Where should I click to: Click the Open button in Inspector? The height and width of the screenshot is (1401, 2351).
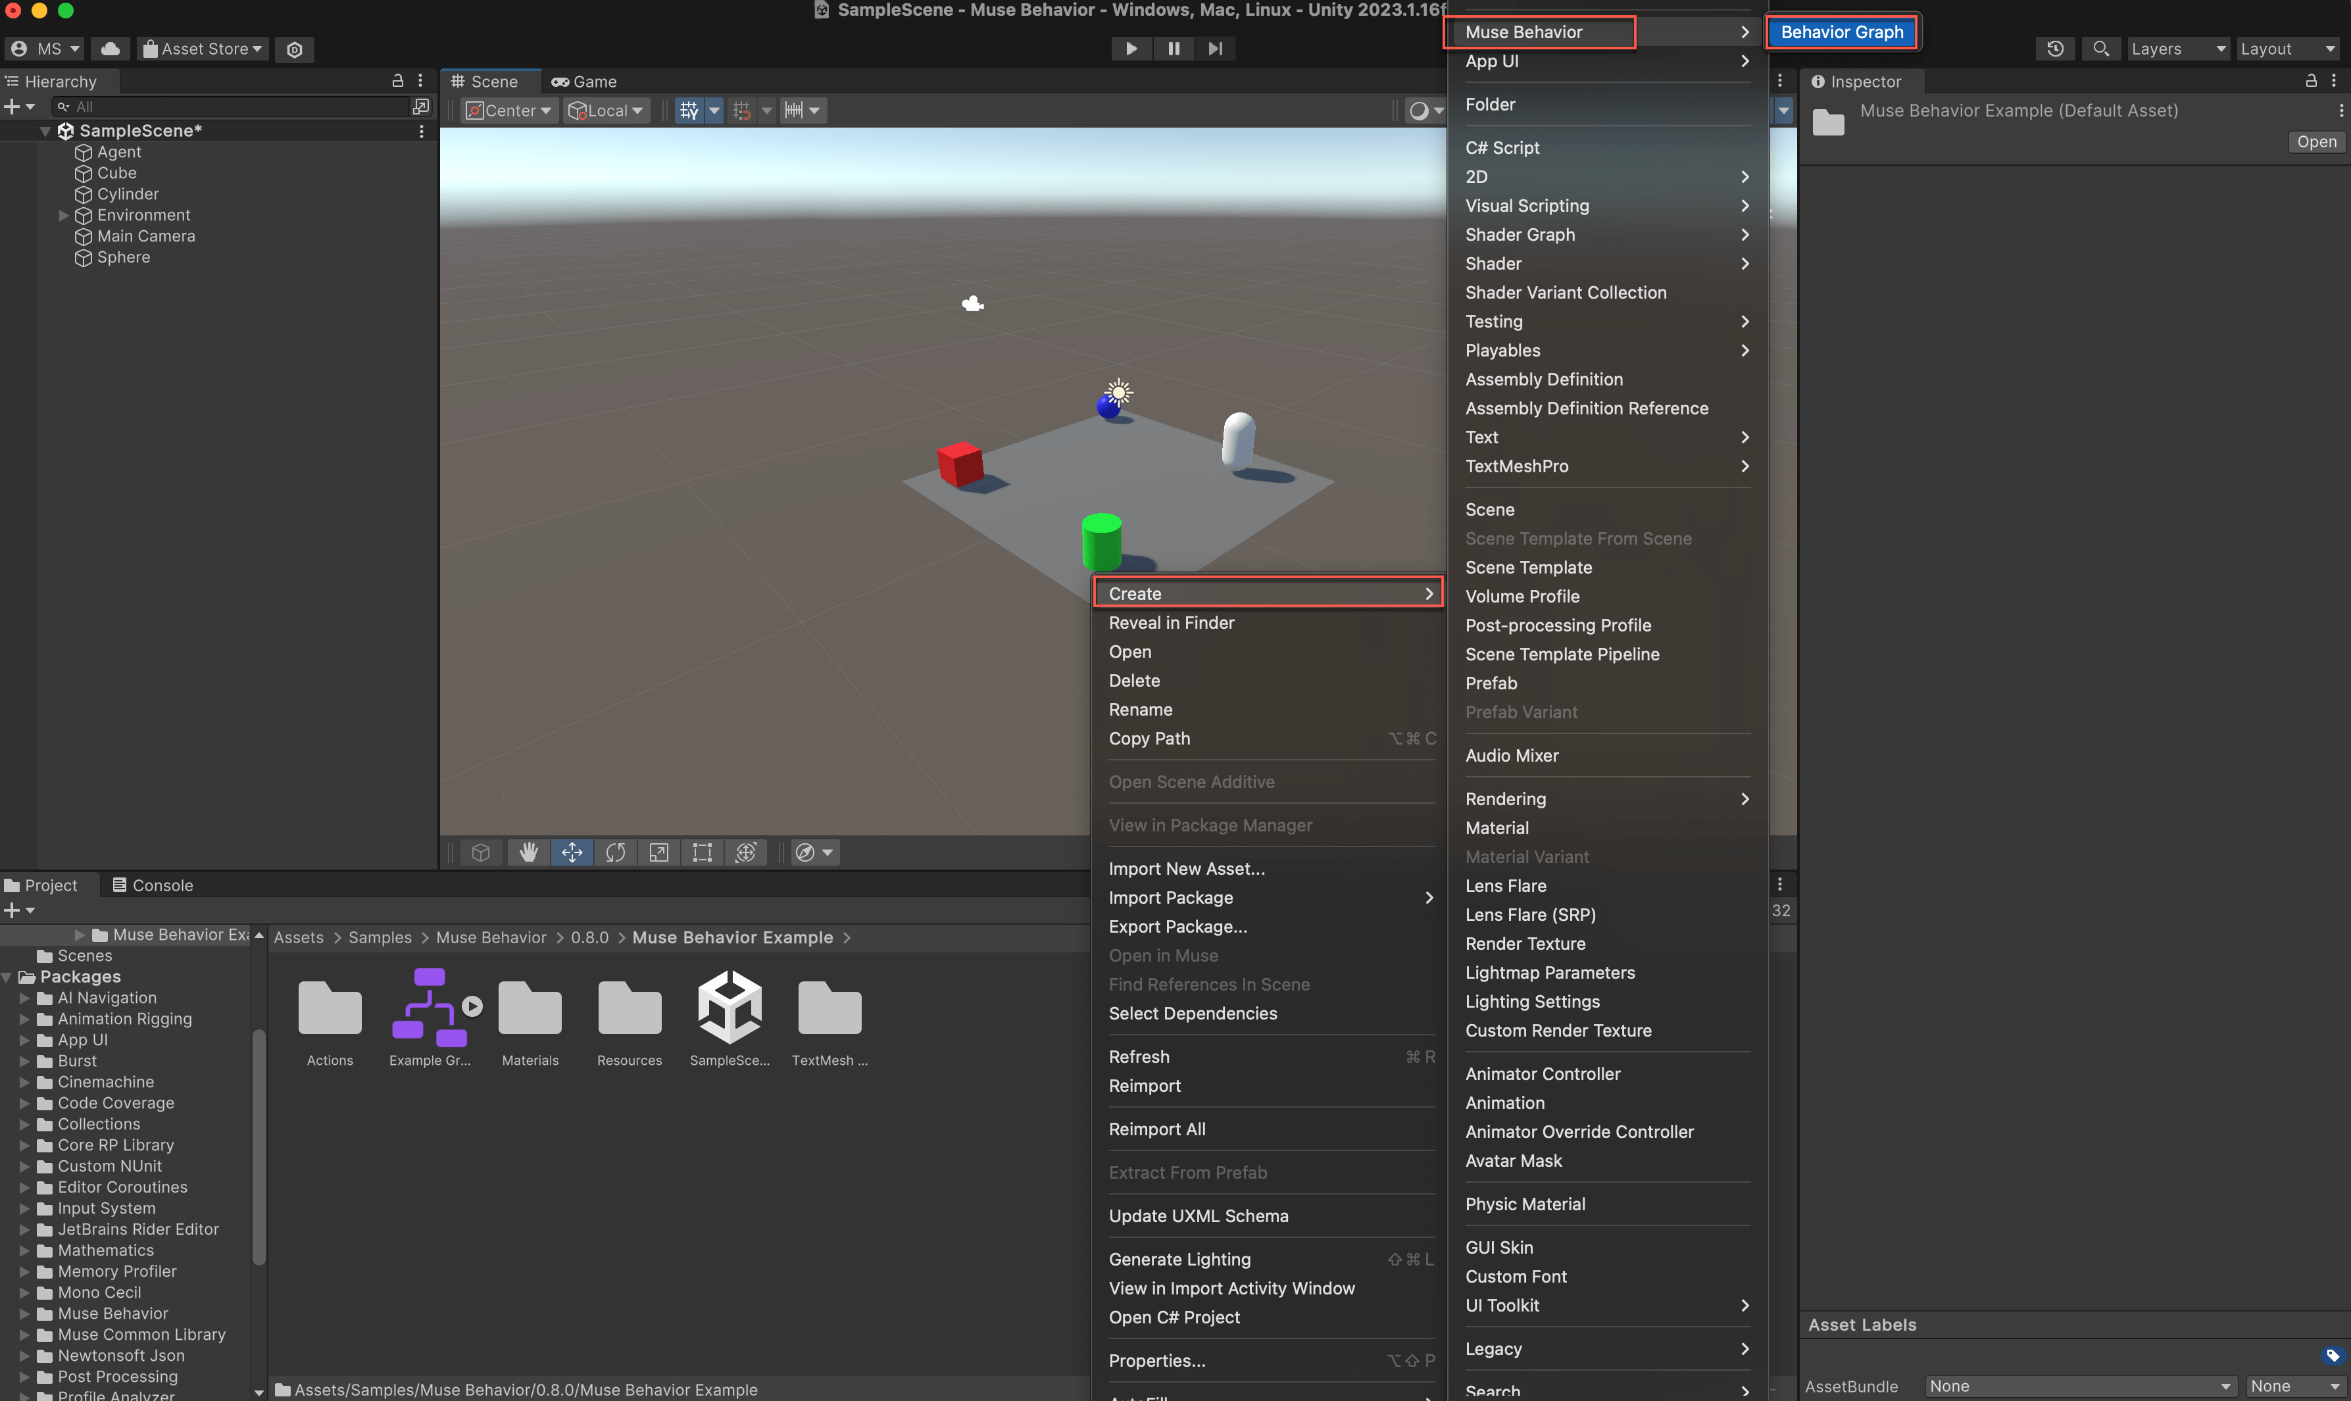2316,141
